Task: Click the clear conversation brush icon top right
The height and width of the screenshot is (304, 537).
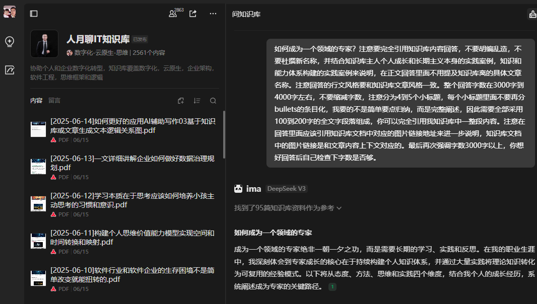Action: pos(532,14)
